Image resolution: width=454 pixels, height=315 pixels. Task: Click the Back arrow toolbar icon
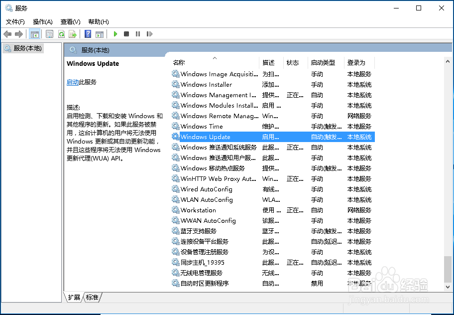[x=7, y=34]
